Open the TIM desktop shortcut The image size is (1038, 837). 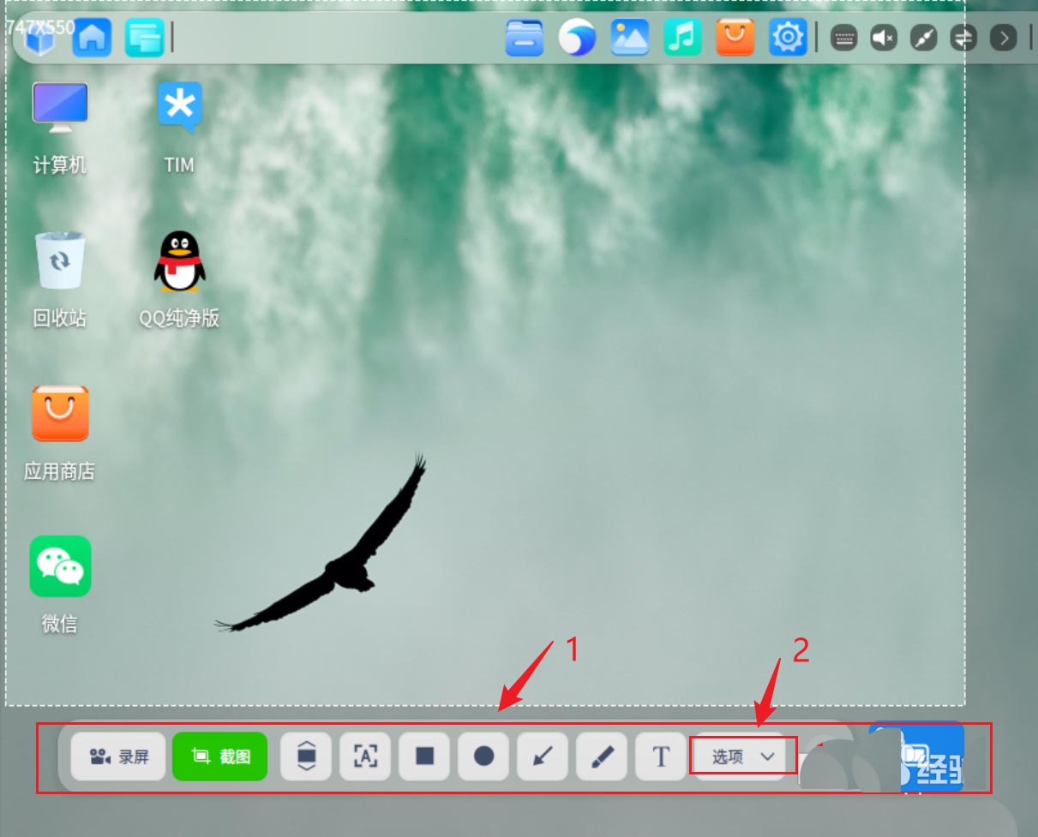pos(179,129)
